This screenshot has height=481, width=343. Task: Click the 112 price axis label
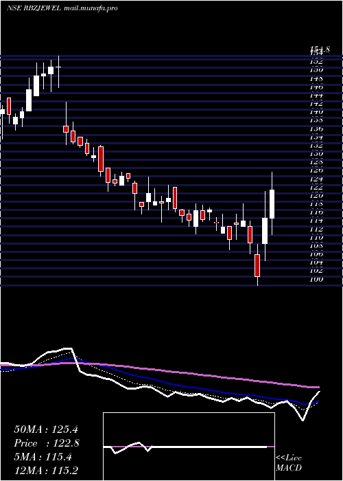point(317,229)
